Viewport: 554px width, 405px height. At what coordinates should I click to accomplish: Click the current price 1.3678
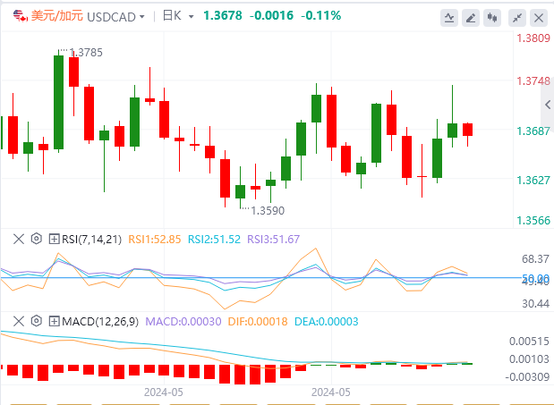[223, 15]
